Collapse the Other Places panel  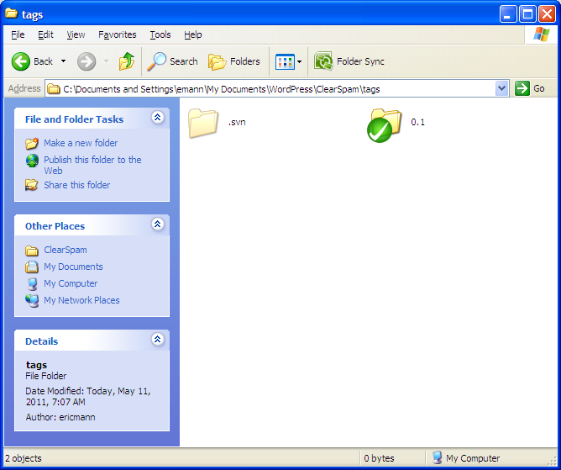click(157, 224)
